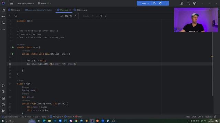Open the Build hammer tool window
Viewport: 220px width, 123px height.
click(3, 92)
